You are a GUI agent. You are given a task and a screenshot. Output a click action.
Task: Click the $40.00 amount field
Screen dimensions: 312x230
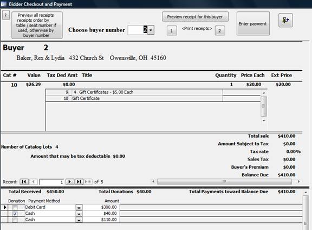101,214
